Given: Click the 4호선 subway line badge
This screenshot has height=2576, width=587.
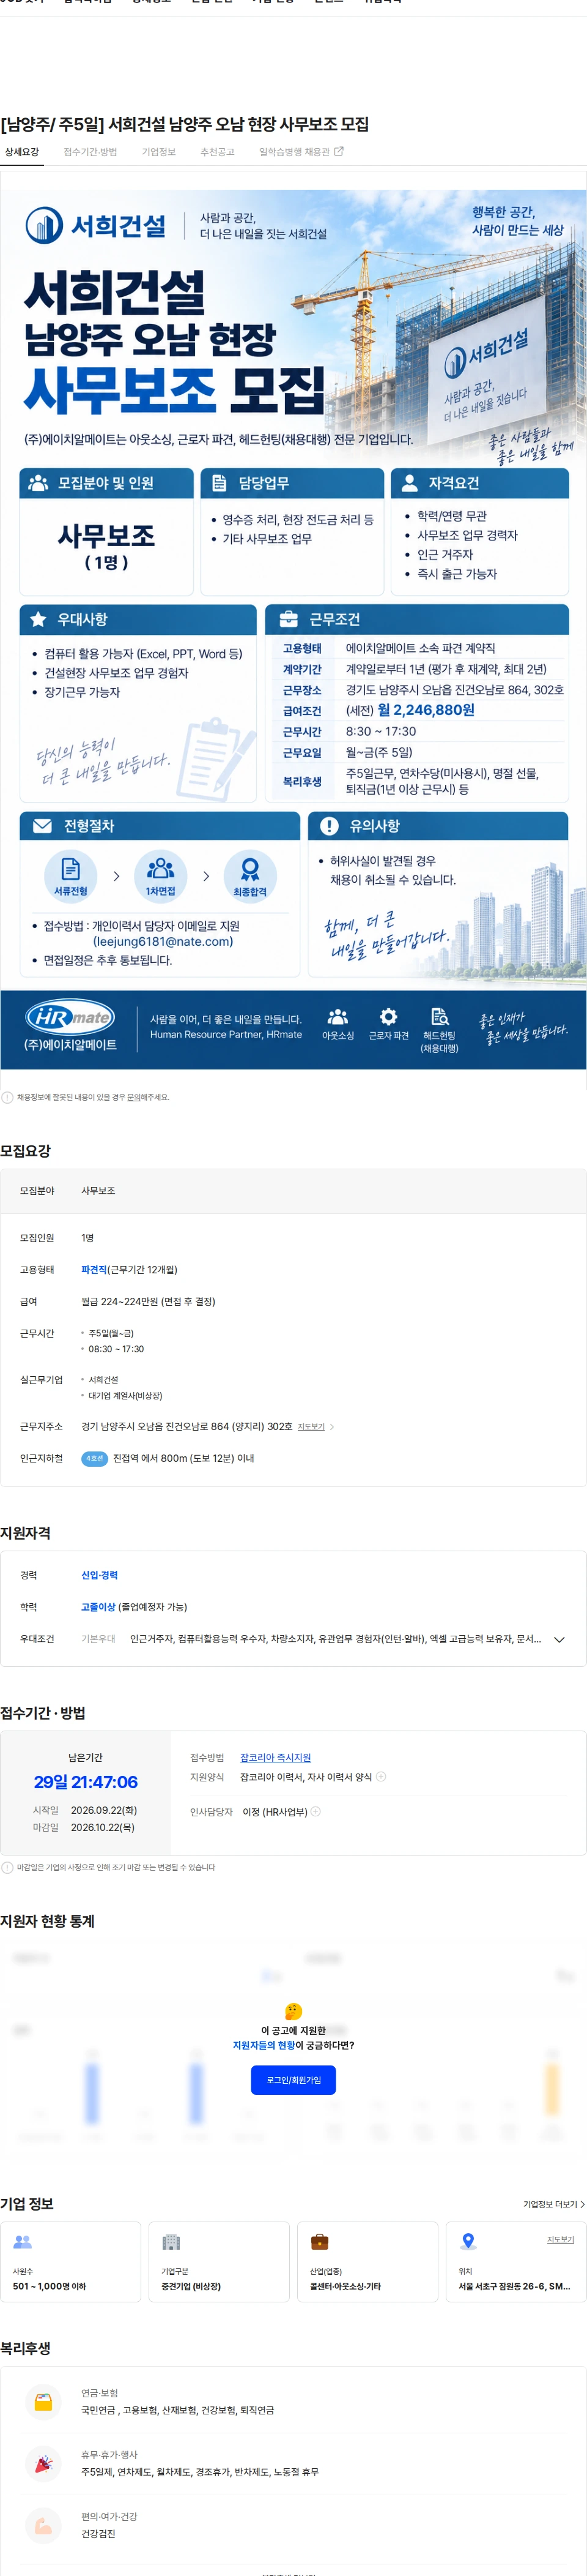Looking at the screenshot, I should 94,1458.
